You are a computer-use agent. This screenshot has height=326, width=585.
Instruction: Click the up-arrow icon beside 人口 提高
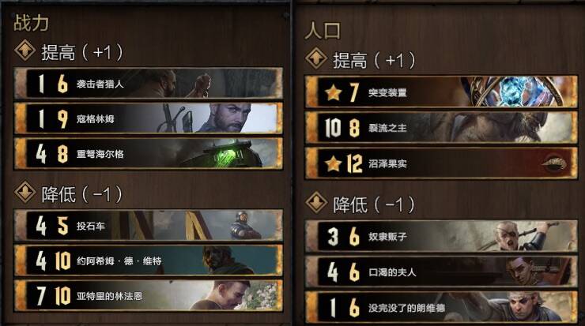[x=316, y=58]
